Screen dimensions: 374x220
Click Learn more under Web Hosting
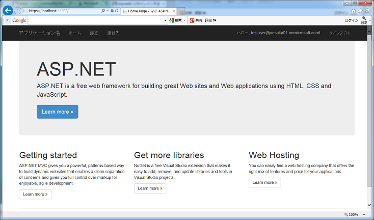[265, 183]
